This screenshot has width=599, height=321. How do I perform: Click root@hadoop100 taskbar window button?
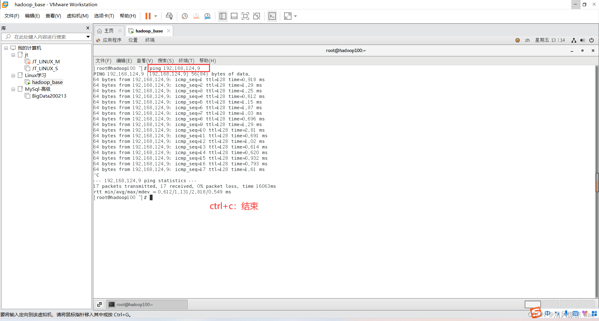(147, 304)
